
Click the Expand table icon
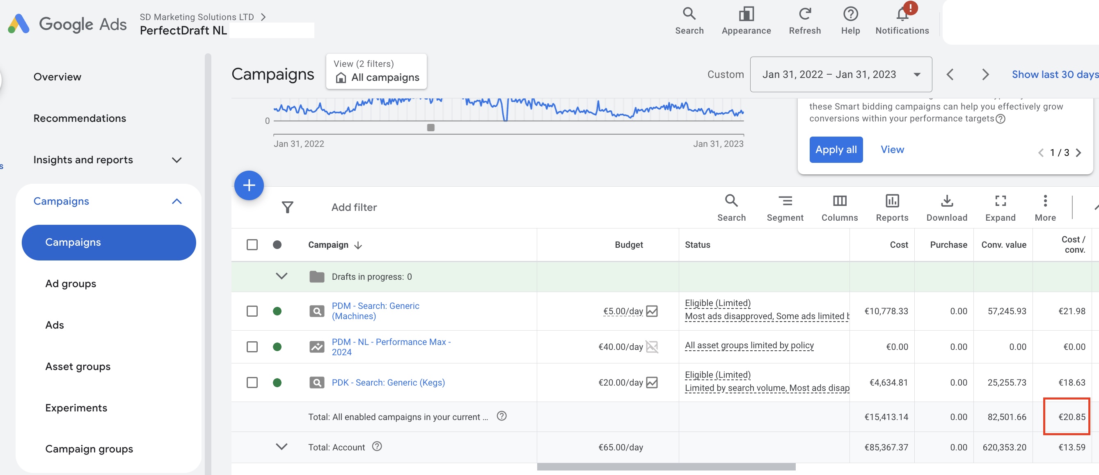coord(1000,207)
